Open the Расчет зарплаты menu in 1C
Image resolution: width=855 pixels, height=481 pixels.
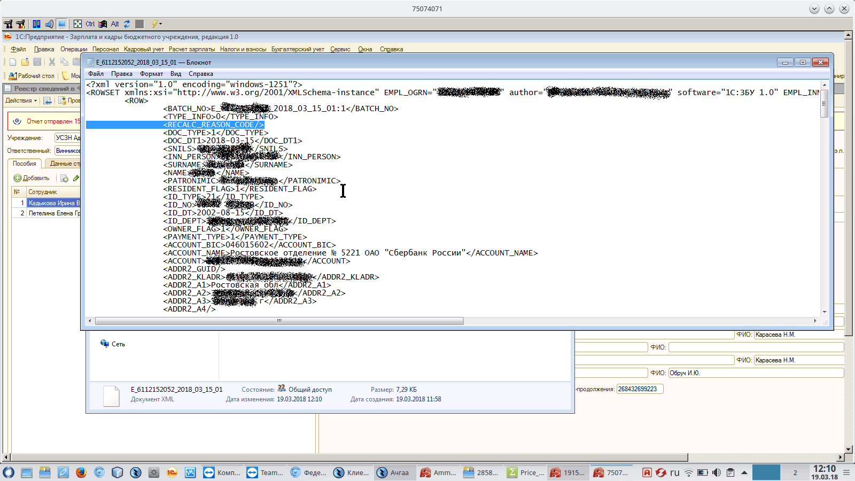pos(192,49)
